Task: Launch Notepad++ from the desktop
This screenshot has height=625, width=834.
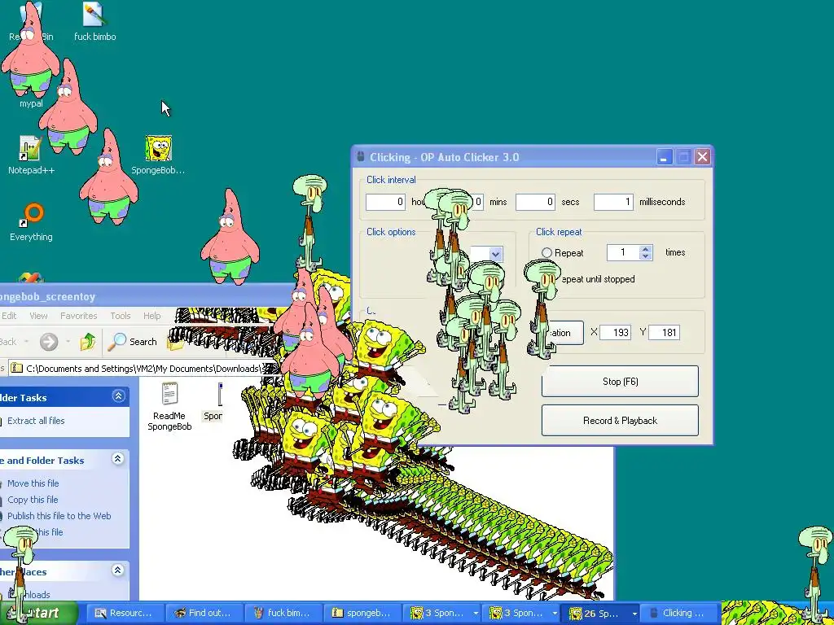Action: (31, 155)
